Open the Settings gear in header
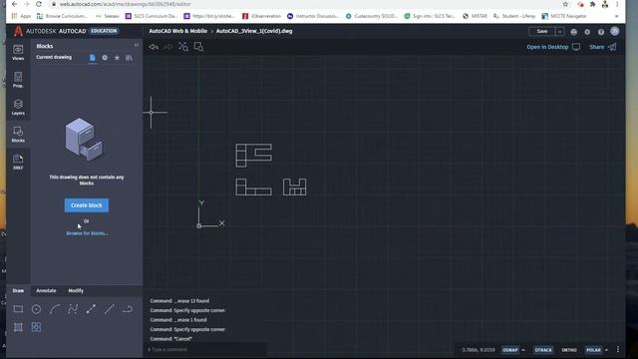This screenshot has height=359, width=638. pyautogui.click(x=587, y=31)
